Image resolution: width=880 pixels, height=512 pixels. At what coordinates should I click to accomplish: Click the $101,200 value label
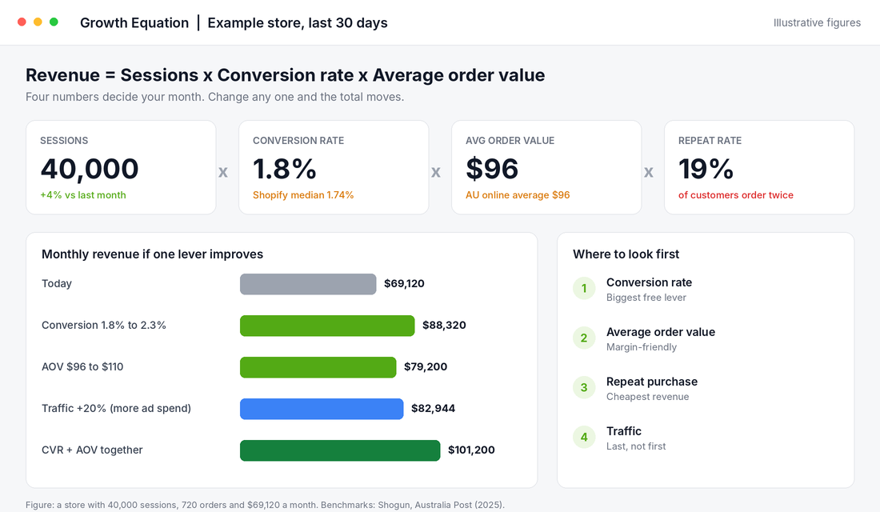pos(471,450)
